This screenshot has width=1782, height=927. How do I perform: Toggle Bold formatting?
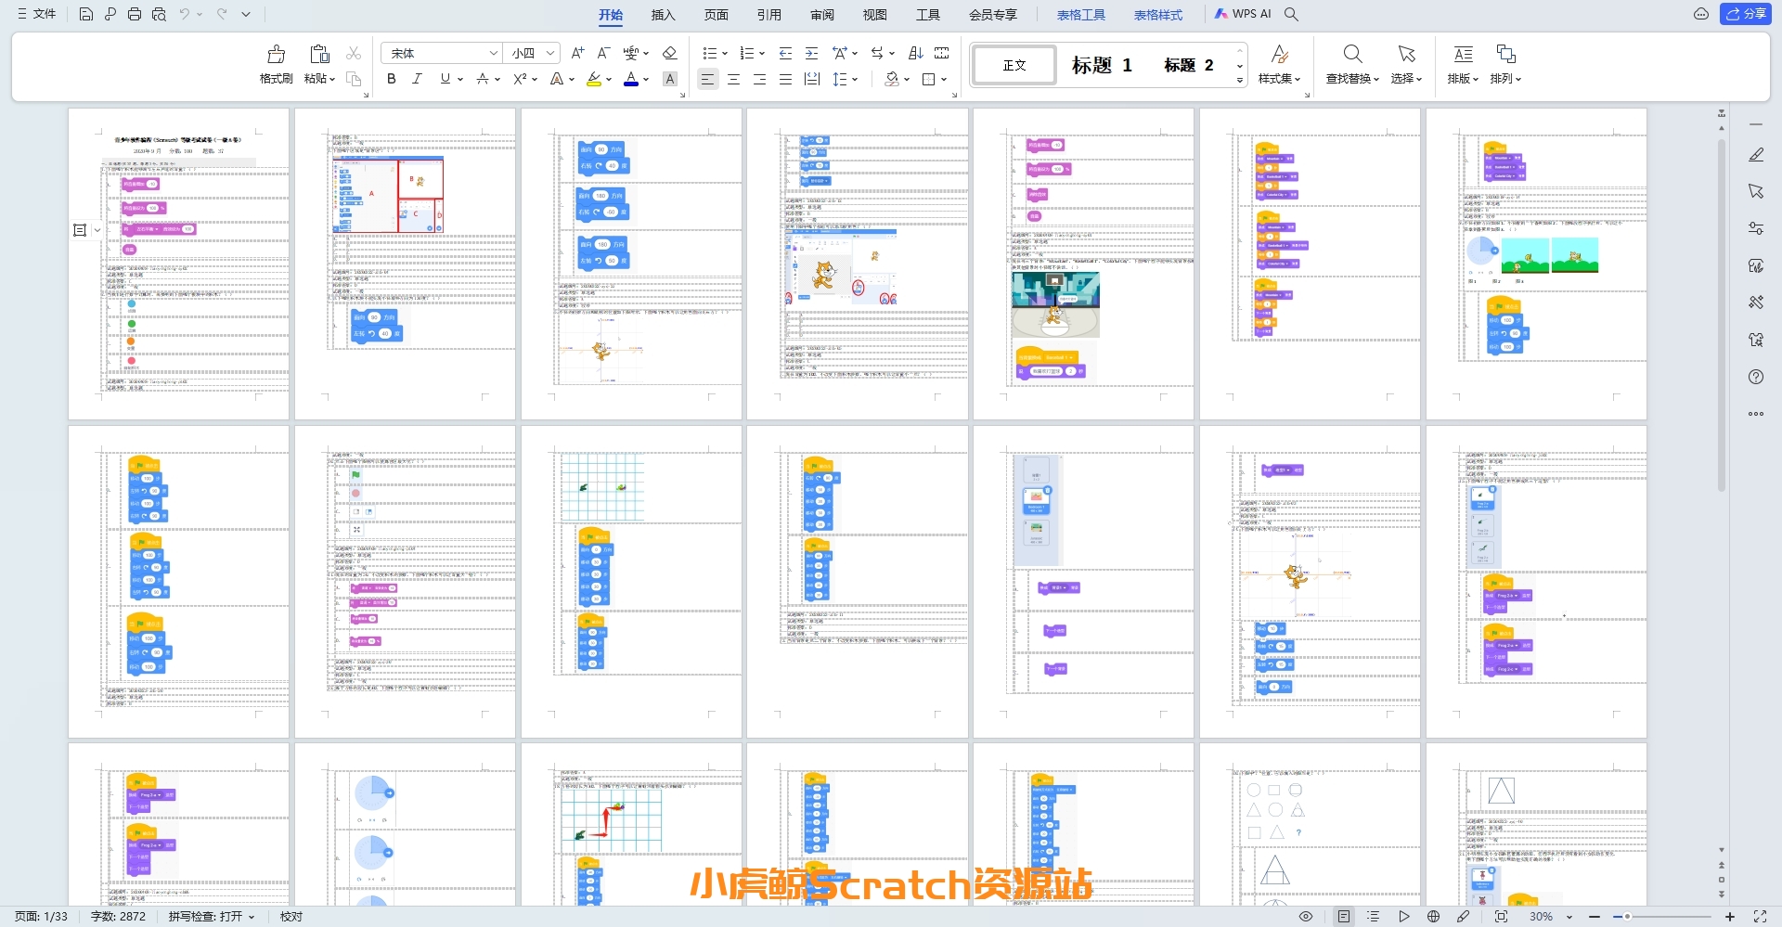[x=392, y=79]
